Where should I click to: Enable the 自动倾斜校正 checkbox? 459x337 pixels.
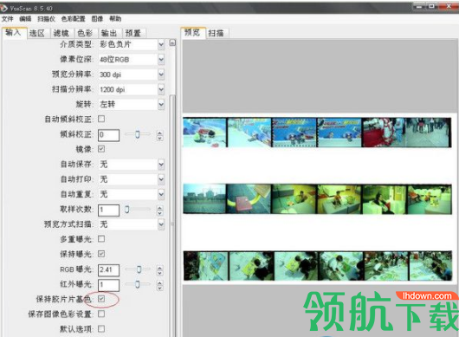[x=101, y=119]
